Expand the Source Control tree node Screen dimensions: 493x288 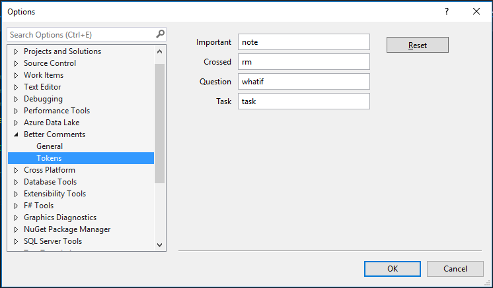pyautogui.click(x=17, y=63)
